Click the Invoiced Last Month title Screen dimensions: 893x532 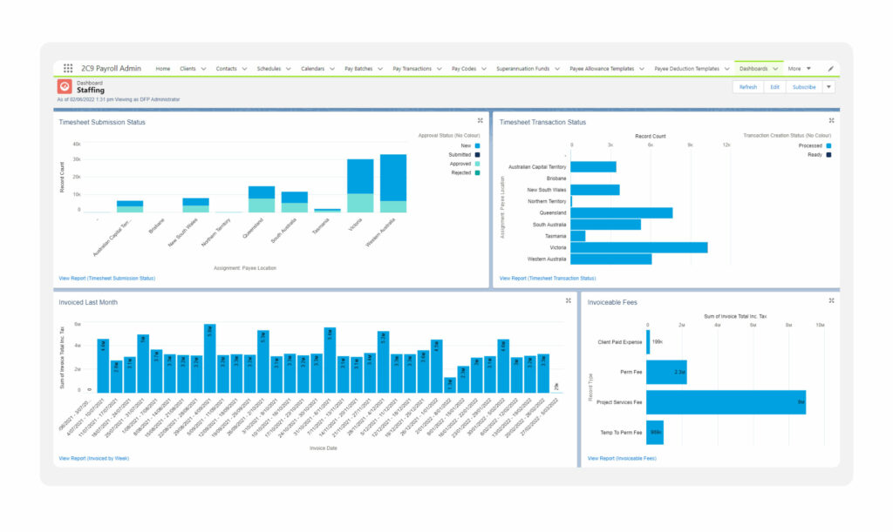(88, 302)
